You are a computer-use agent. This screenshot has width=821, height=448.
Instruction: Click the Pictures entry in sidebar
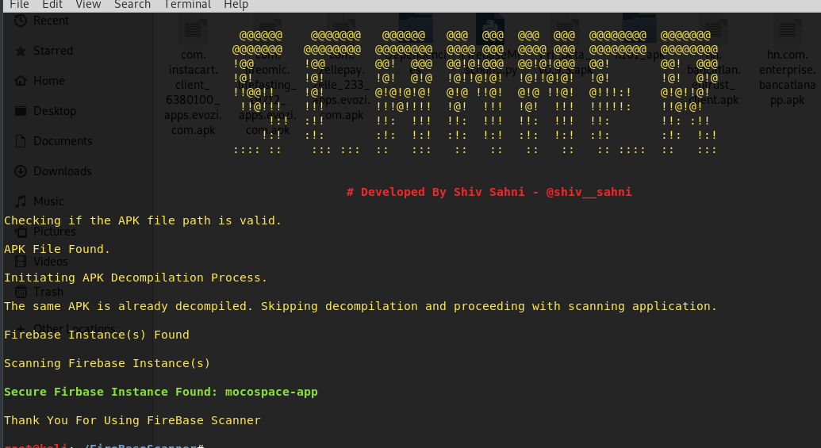click(x=54, y=232)
